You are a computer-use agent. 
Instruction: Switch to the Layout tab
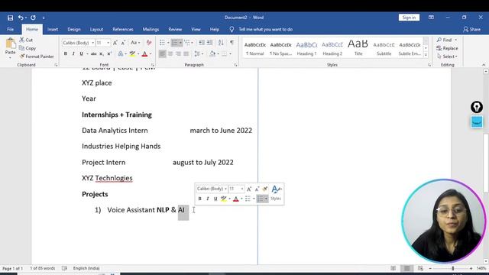pyautogui.click(x=96, y=29)
